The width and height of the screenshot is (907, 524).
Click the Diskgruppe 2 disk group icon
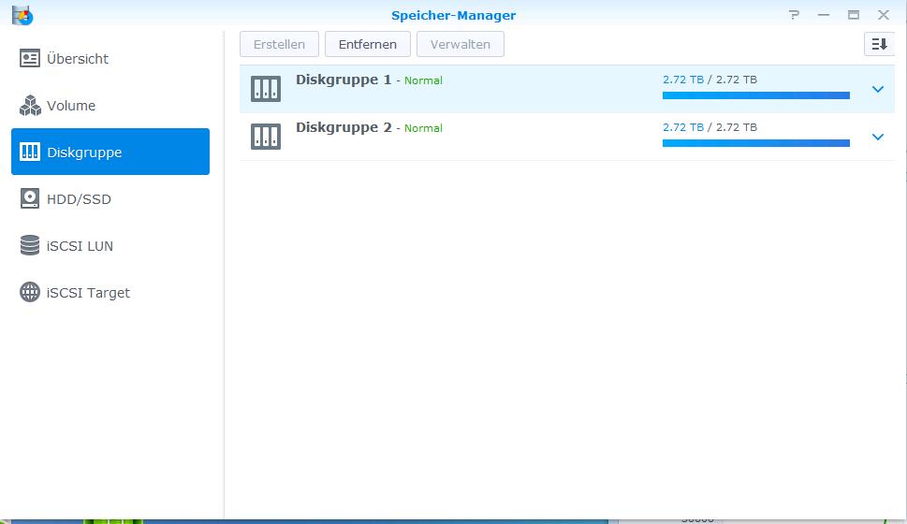pyautogui.click(x=266, y=137)
